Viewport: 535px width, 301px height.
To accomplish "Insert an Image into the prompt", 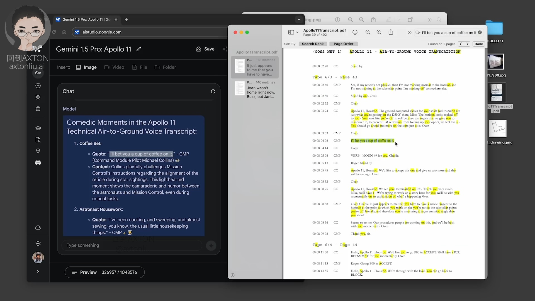I will 86,67.
